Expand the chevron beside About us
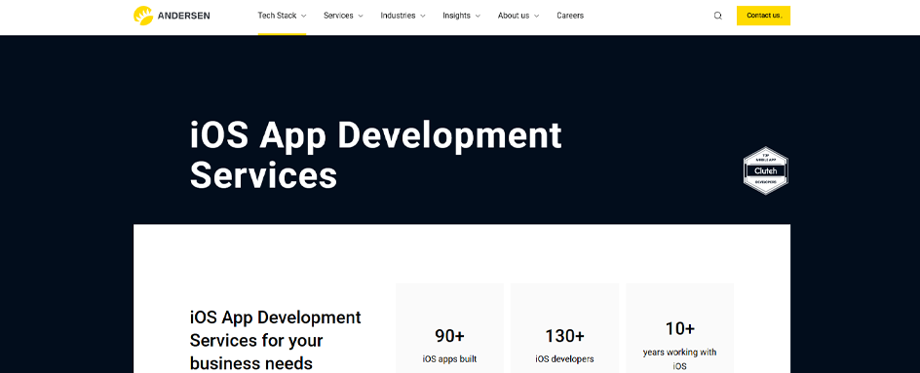 point(536,17)
